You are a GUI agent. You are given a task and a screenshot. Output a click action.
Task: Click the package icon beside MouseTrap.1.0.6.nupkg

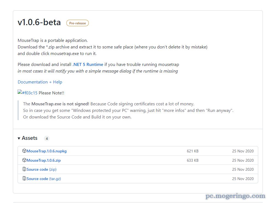click(24, 151)
